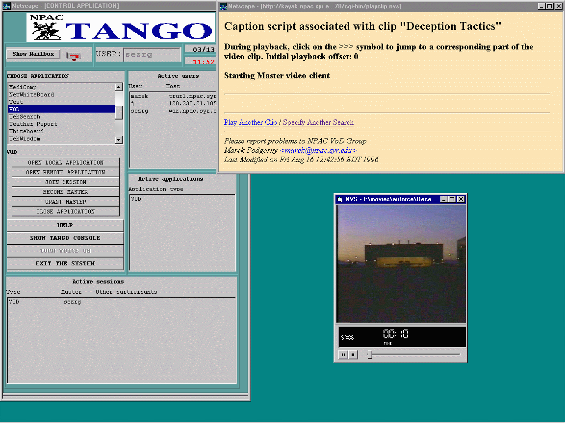Close the playclip Netscape window
Screen dimensions: 565x423
[x=558, y=6]
